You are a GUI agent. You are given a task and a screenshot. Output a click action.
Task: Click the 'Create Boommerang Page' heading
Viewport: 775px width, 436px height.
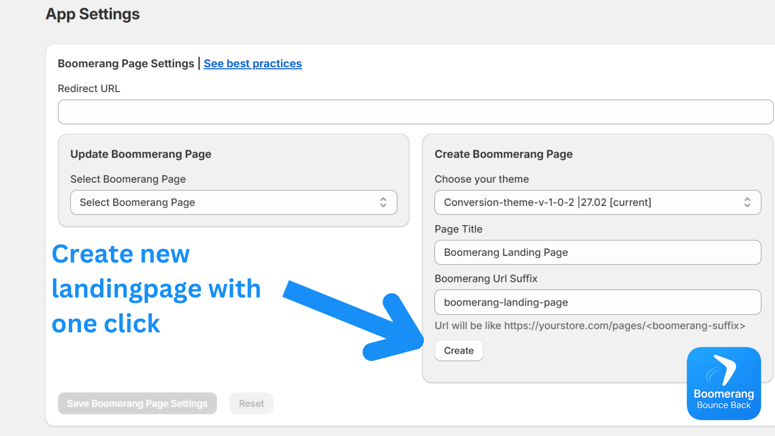pyautogui.click(x=504, y=154)
